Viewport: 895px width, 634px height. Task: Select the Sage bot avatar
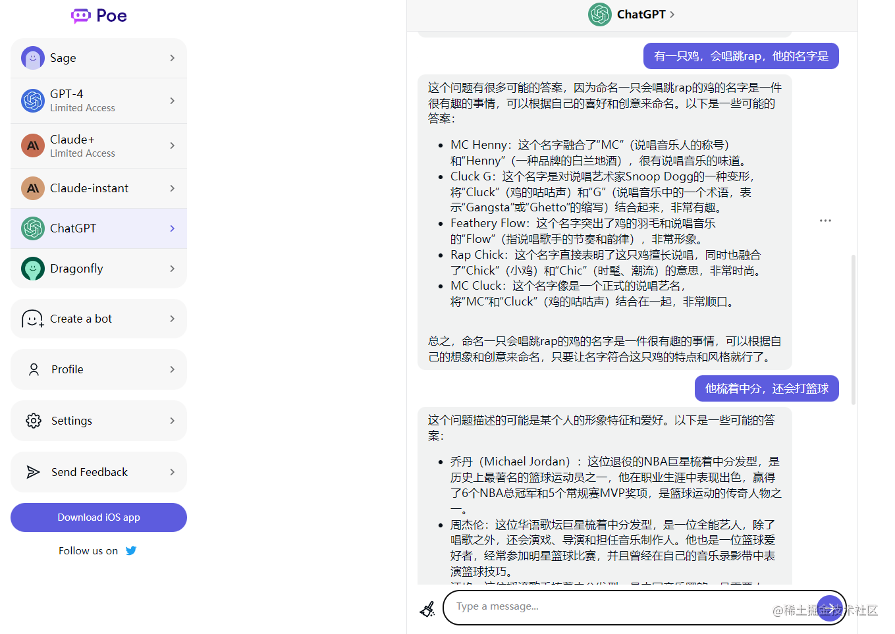point(33,58)
